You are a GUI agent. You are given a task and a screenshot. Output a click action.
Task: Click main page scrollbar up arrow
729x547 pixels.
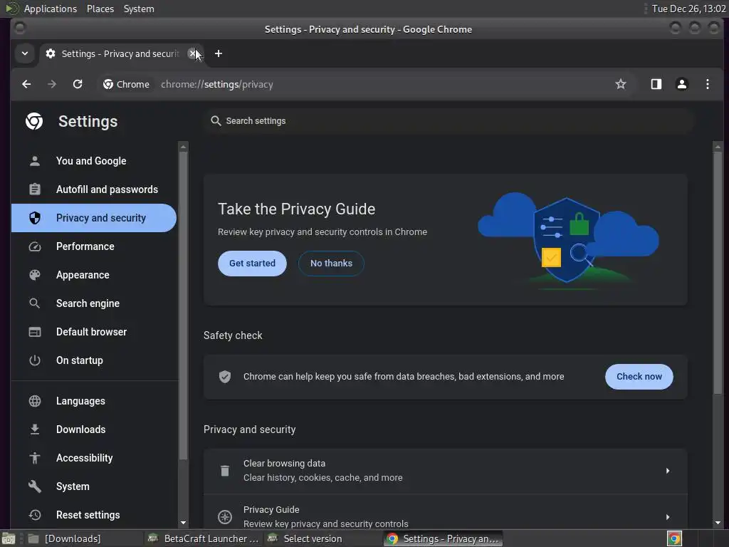(x=718, y=147)
